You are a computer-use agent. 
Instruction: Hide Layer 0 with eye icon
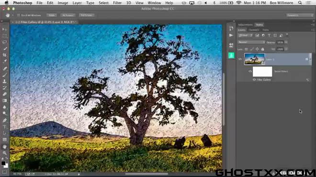click(x=240, y=59)
